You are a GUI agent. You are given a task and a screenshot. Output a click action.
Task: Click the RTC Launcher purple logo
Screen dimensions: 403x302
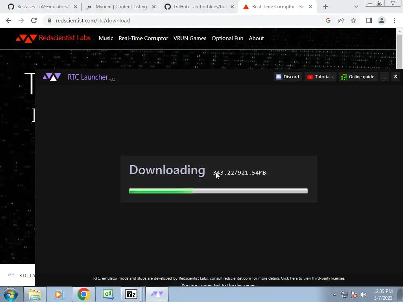[x=52, y=77]
